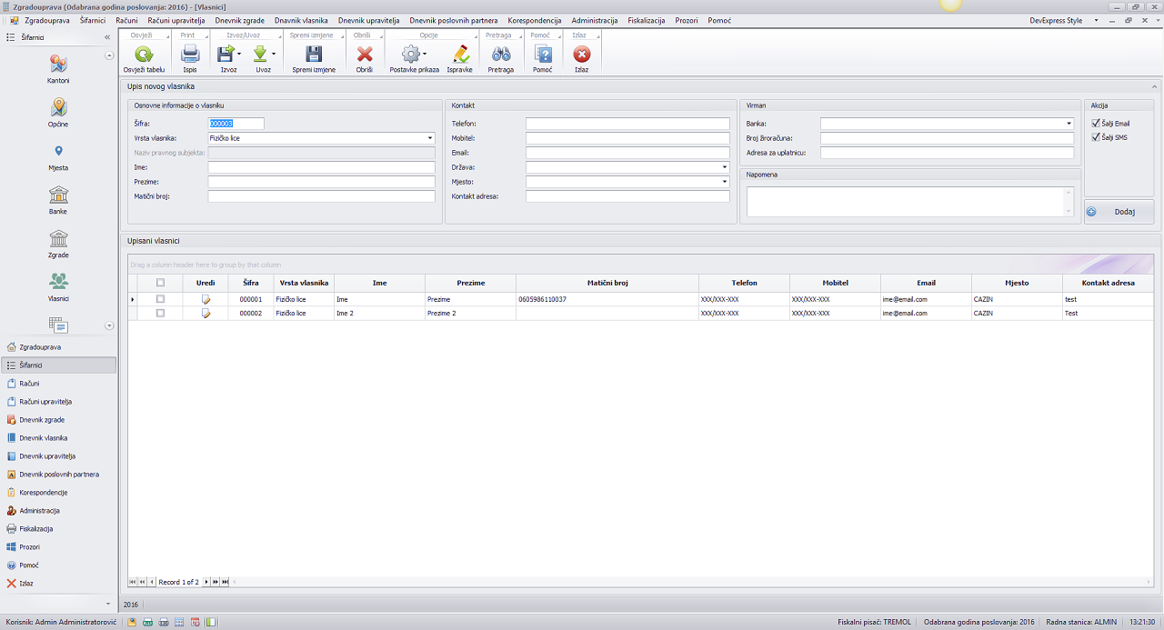Sort by the Matični broj column header
The height and width of the screenshot is (630, 1164).
click(x=607, y=283)
